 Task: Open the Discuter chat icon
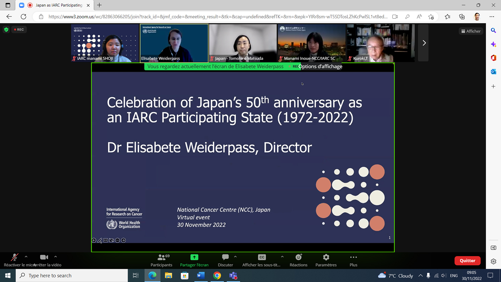225,258
